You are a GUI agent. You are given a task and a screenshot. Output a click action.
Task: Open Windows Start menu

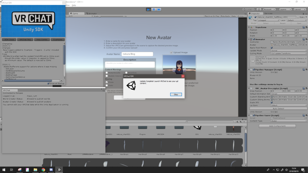[x=4, y=170]
